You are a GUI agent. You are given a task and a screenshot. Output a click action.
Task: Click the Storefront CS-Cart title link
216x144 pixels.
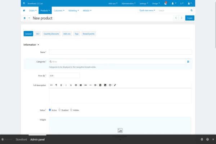[x=35, y=4]
